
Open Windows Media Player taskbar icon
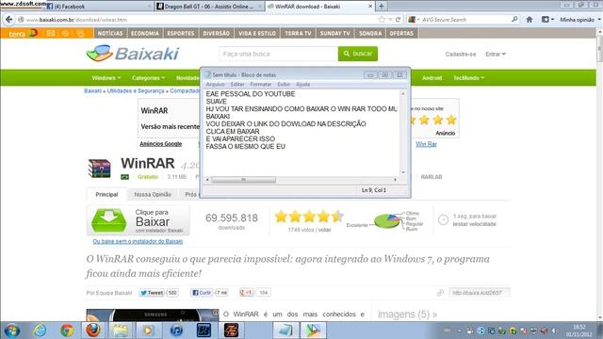[x=148, y=331]
